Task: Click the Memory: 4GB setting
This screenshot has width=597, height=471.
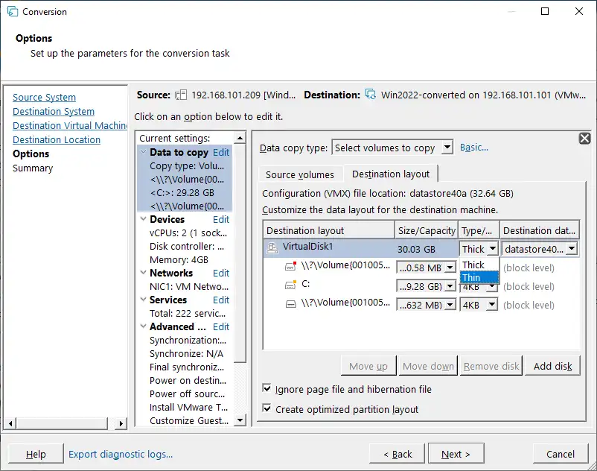Action: click(x=179, y=259)
